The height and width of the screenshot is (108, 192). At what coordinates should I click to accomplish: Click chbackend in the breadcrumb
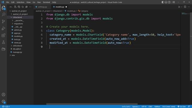pos(57,11)
